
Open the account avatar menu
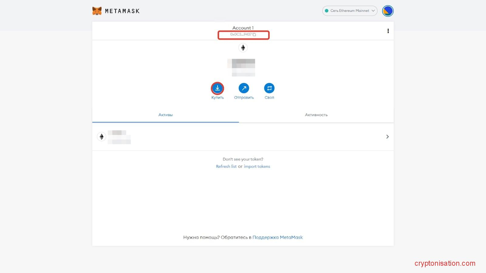pyautogui.click(x=388, y=11)
